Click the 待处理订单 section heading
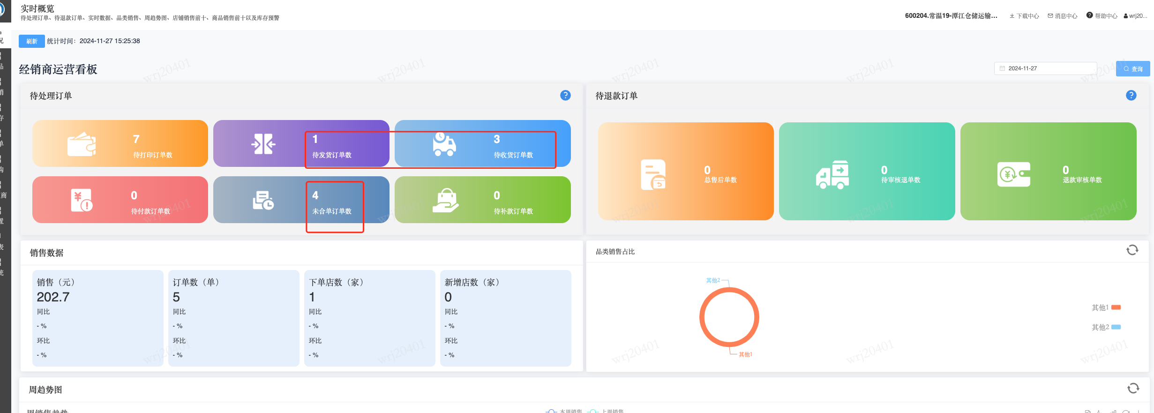Image resolution: width=1154 pixels, height=413 pixels. click(x=51, y=96)
